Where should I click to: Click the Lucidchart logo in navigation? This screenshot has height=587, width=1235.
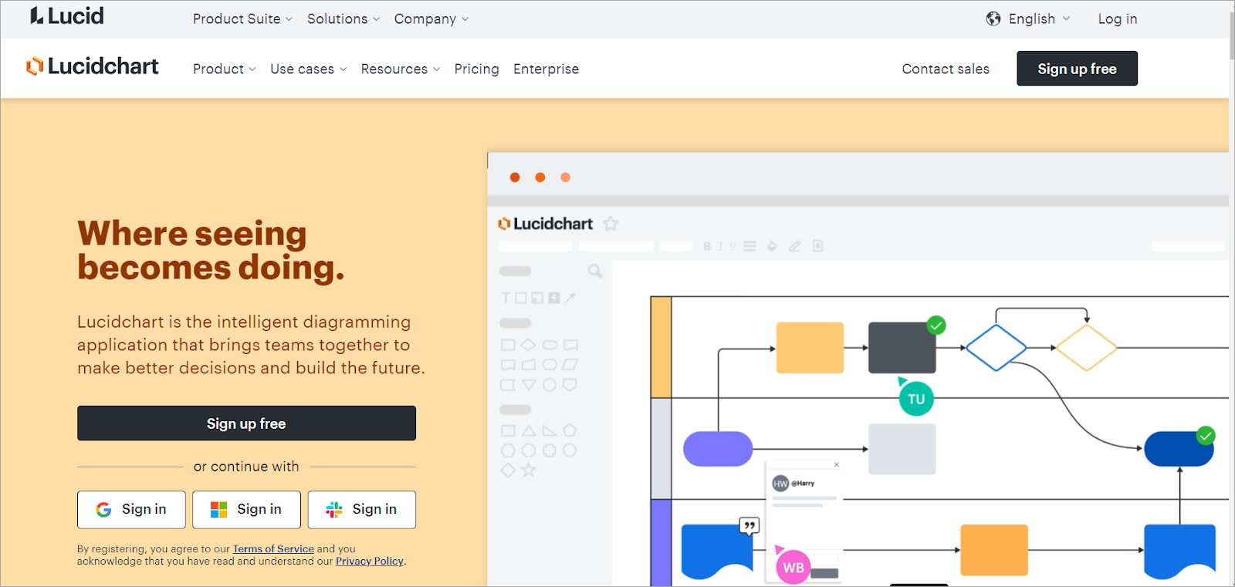point(92,66)
